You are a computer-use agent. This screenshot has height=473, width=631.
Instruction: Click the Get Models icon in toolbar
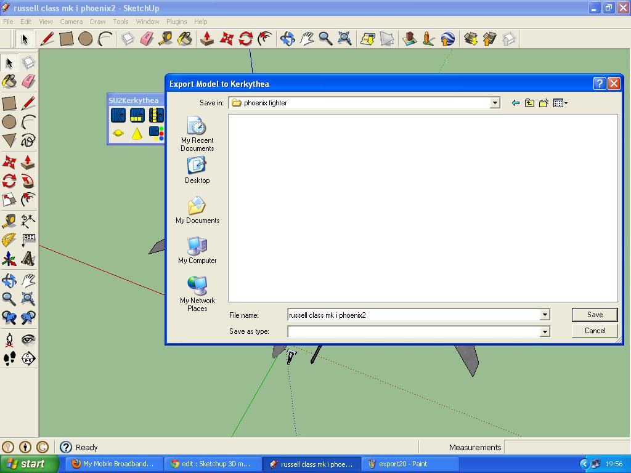click(x=470, y=39)
